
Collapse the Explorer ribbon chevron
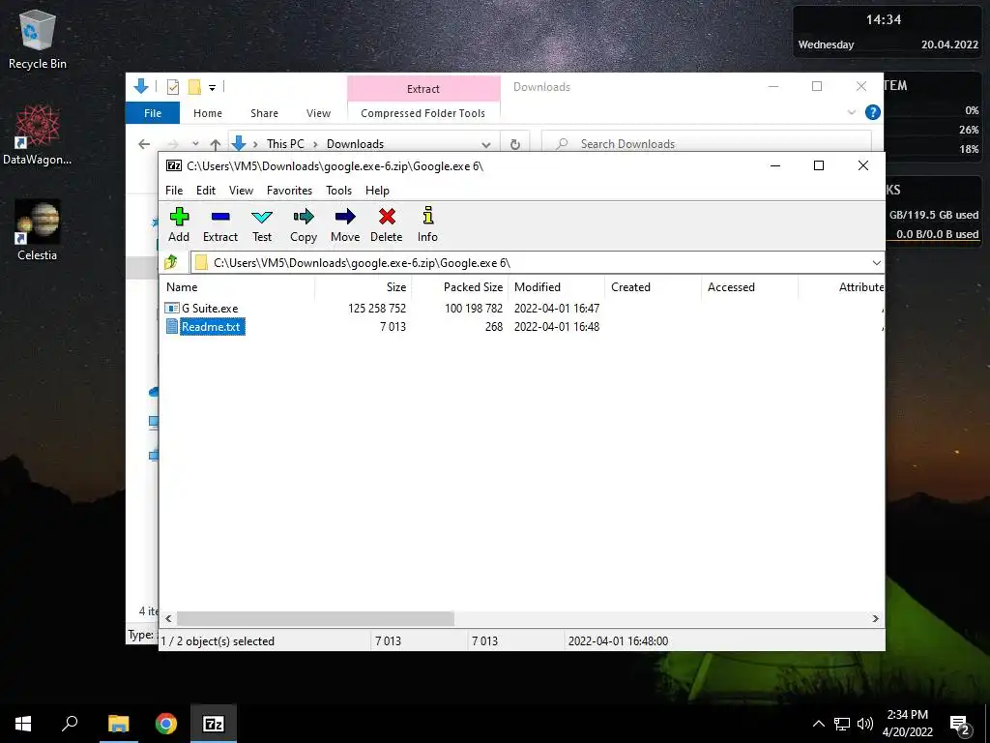[851, 112]
